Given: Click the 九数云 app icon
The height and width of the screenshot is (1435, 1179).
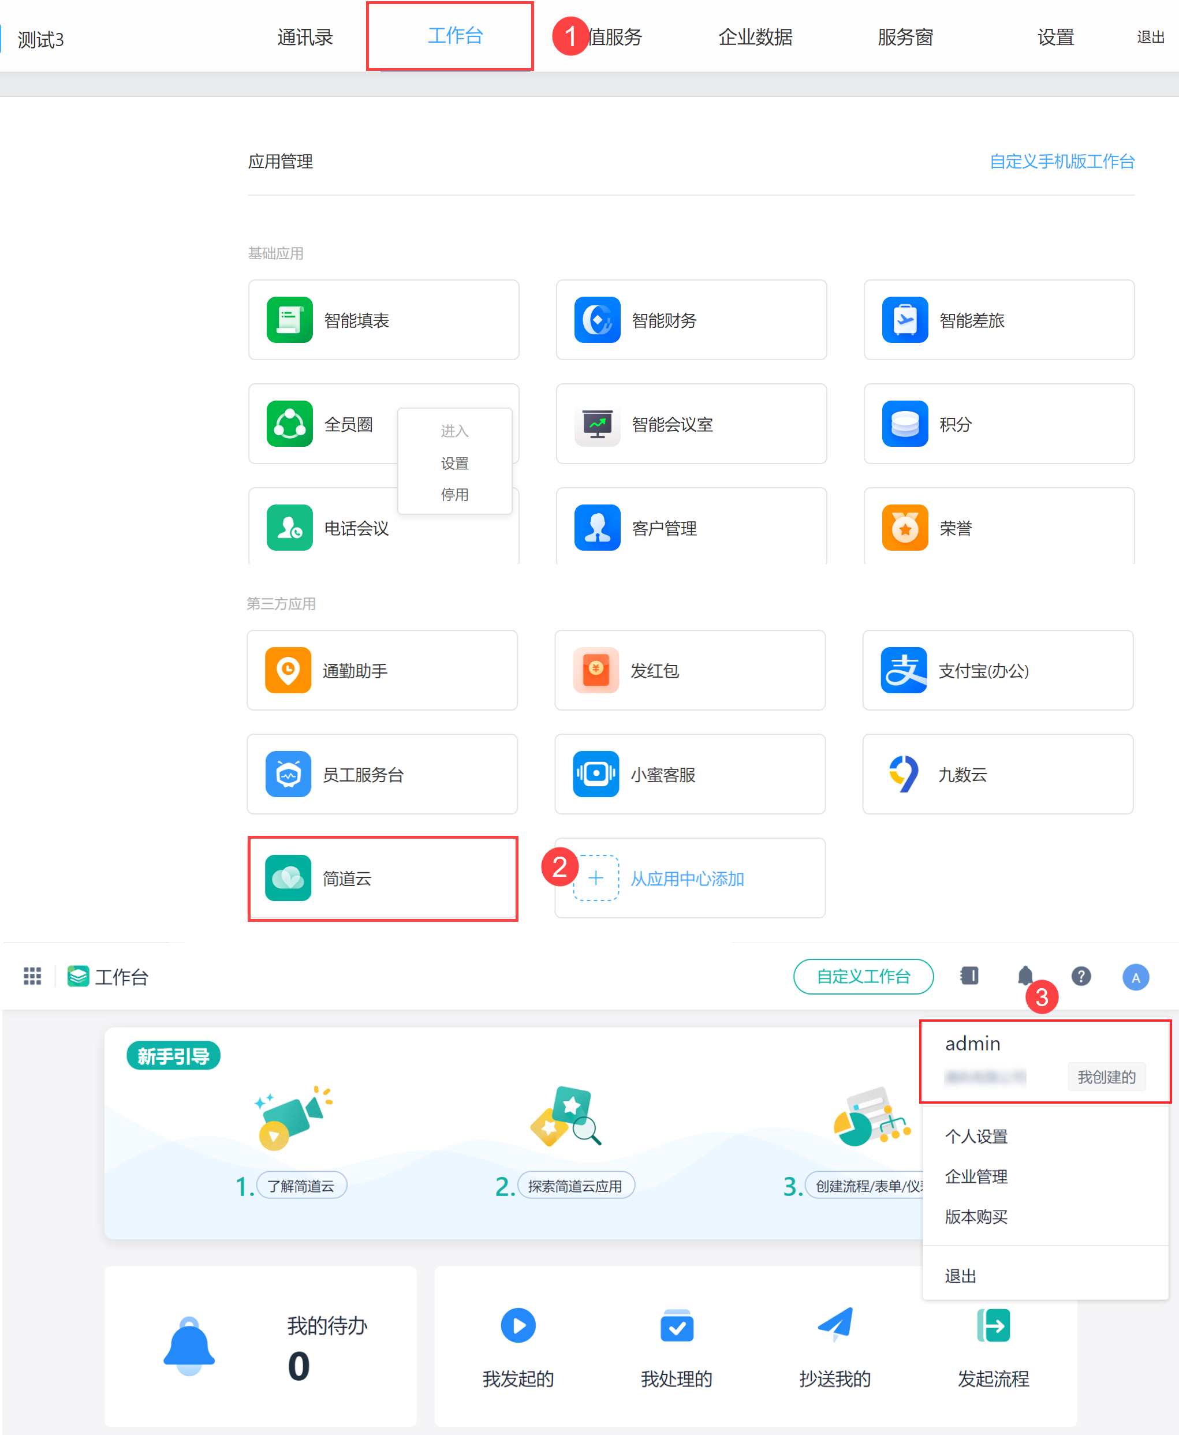Looking at the screenshot, I should (903, 774).
